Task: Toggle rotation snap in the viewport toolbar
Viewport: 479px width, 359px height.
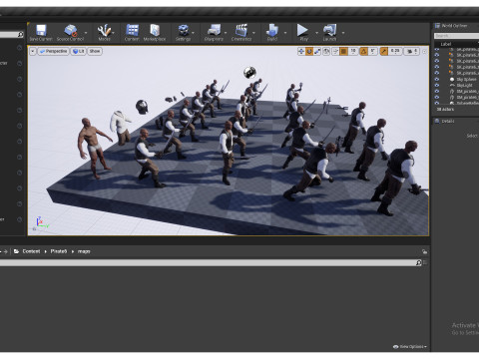Action: pyautogui.click(x=363, y=51)
